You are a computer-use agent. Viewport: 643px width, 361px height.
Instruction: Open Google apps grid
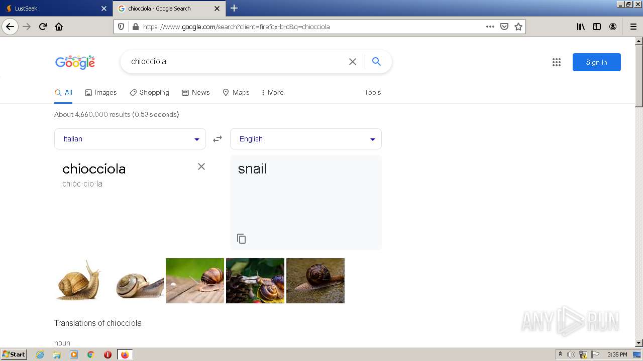pos(557,62)
